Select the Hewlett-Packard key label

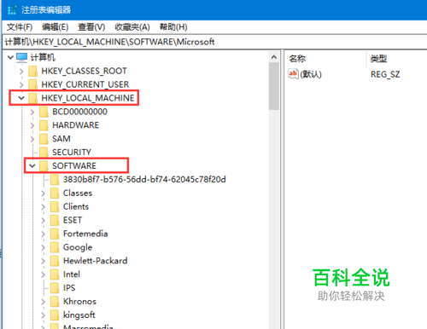pos(95,261)
